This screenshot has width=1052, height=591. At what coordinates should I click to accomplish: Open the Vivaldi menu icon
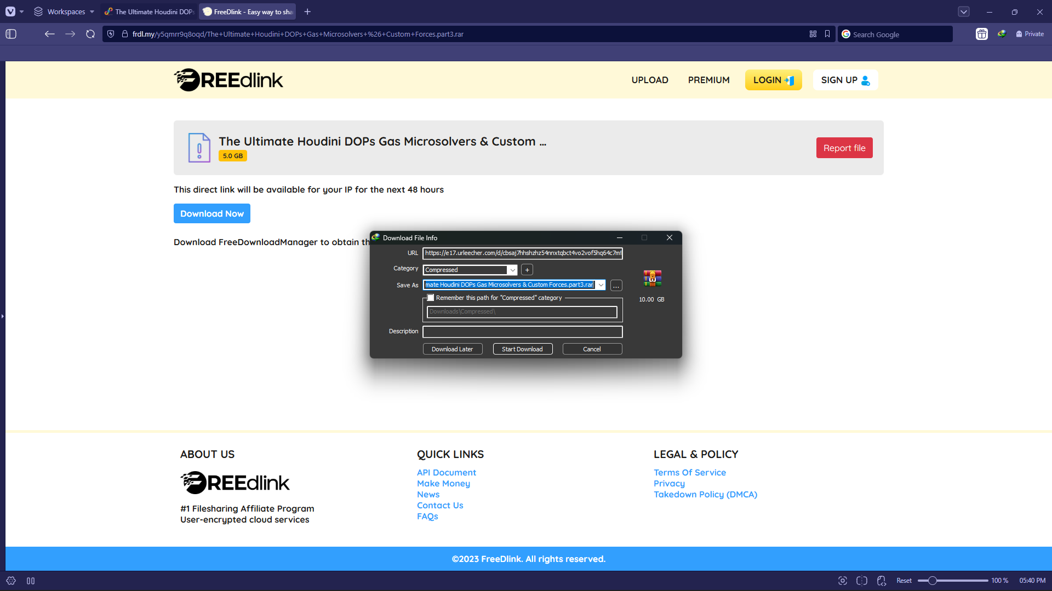10,11
